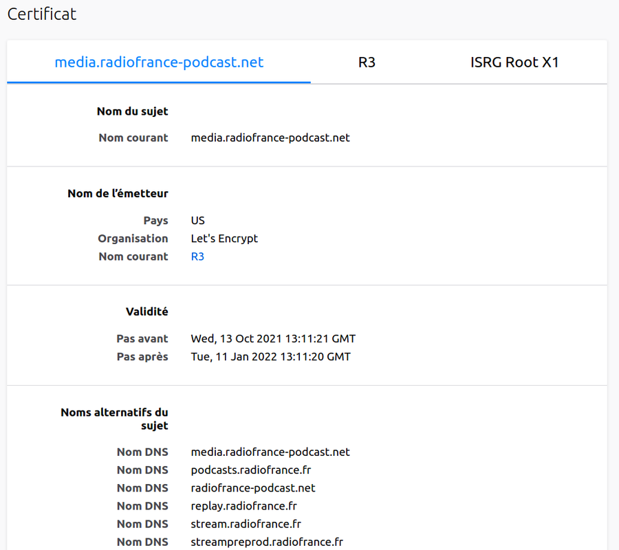The image size is (619, 550).
Task: Select the media.radiofrance-podcast.net certificate tab
Action: click(x=159, y=63)
